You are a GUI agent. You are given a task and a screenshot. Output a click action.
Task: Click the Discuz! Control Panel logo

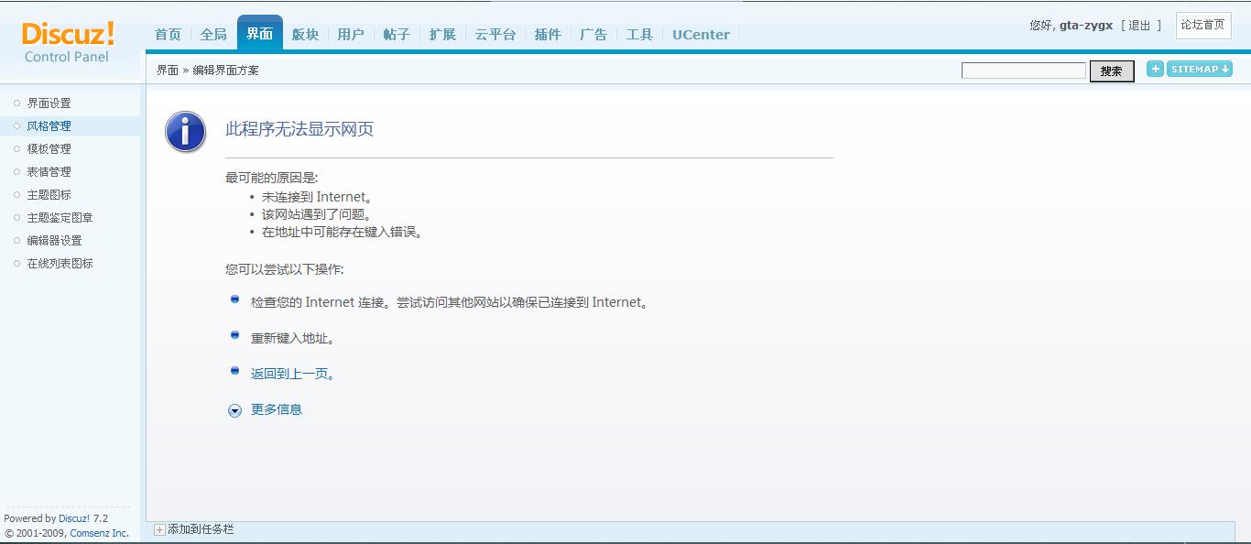[68, 42]
